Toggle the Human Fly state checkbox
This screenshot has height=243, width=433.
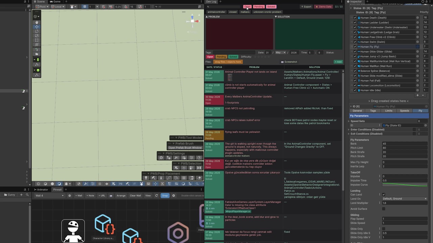click(x=355, y=47)
